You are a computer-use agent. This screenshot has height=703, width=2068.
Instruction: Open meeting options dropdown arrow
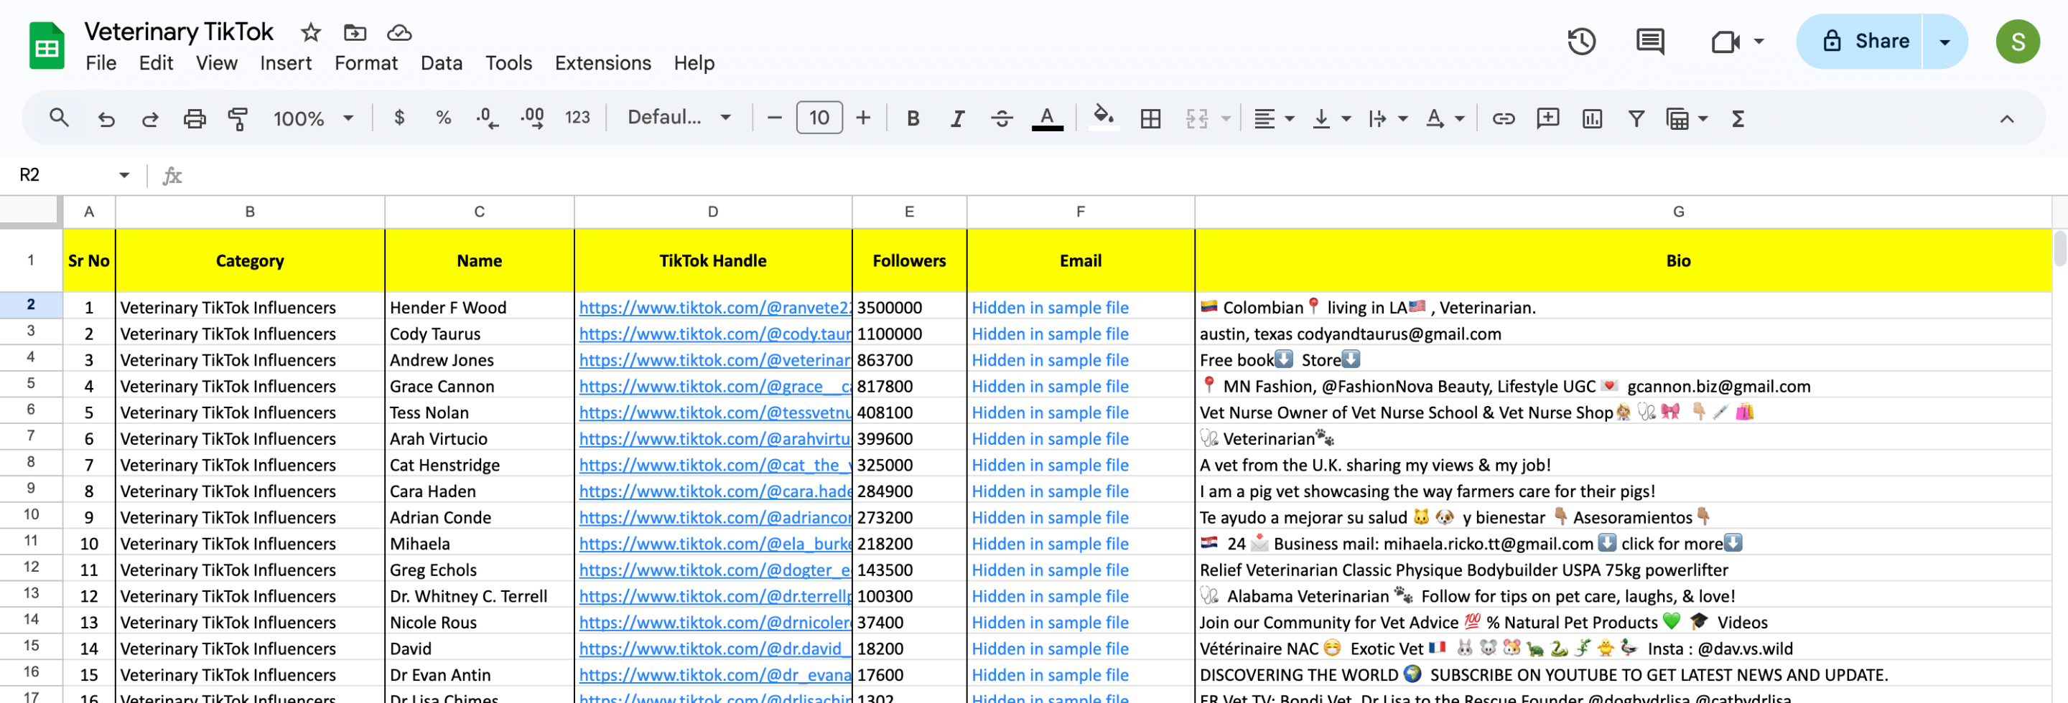point(1758,41)
